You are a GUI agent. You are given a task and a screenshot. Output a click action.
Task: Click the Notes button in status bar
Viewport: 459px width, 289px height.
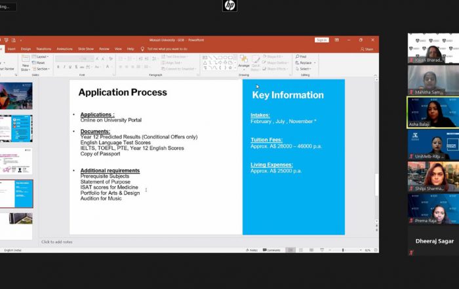251,250
